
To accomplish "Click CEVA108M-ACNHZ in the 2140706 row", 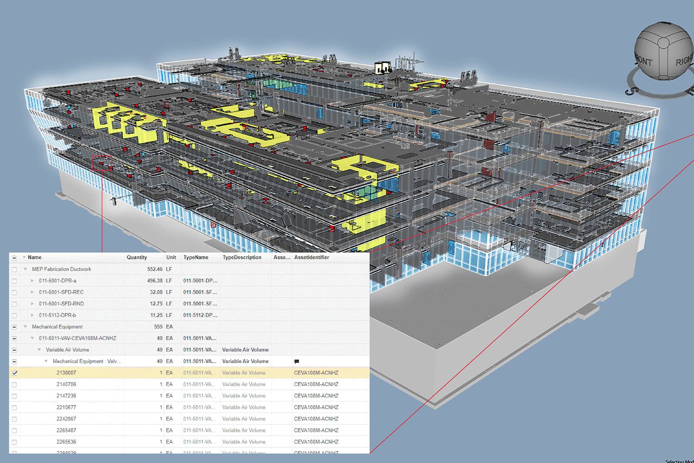I will click(x=316, y=384).
